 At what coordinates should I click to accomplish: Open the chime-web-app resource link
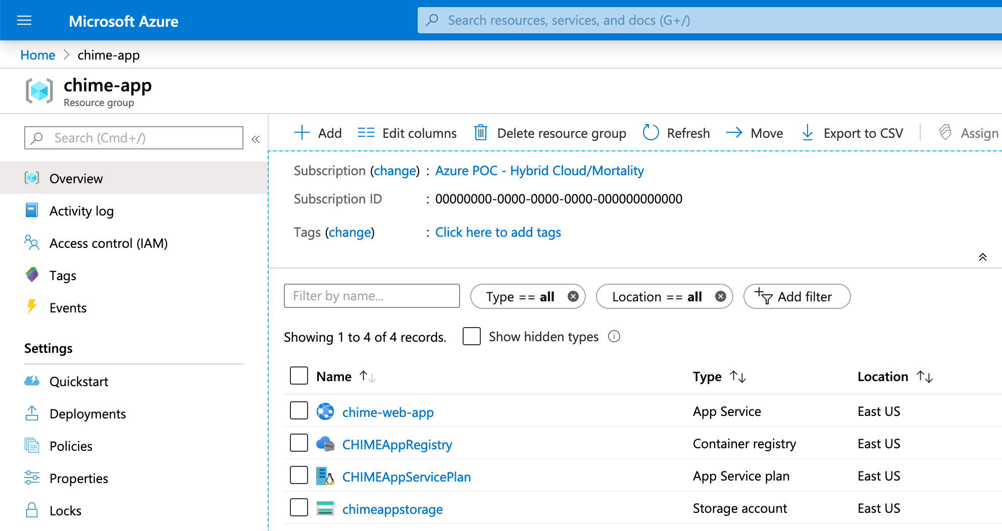point(388,412)
